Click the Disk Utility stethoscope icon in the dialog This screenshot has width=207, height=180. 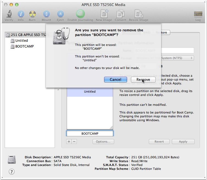[x=61, y=36]
